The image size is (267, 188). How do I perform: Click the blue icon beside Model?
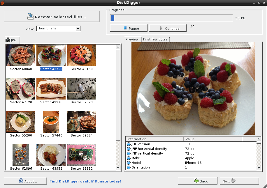pyautogui.click(x=129, y=163)
